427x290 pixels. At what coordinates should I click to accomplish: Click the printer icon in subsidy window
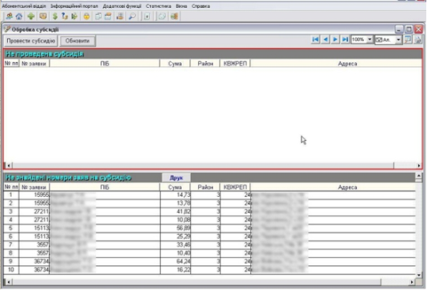click(x=418, y=39)
